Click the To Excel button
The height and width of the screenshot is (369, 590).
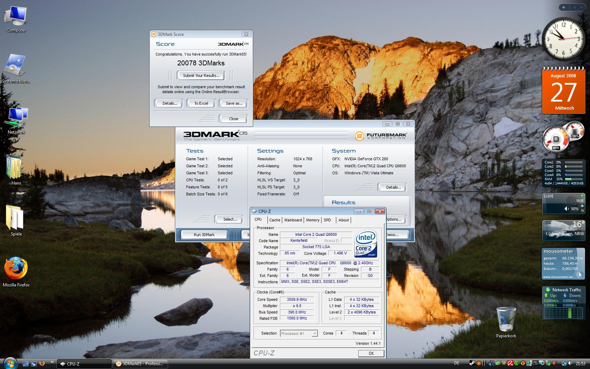[201, 103]
